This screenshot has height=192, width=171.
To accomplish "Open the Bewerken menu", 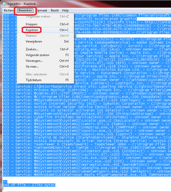I will pyautogui.click(x=25, y=10).
